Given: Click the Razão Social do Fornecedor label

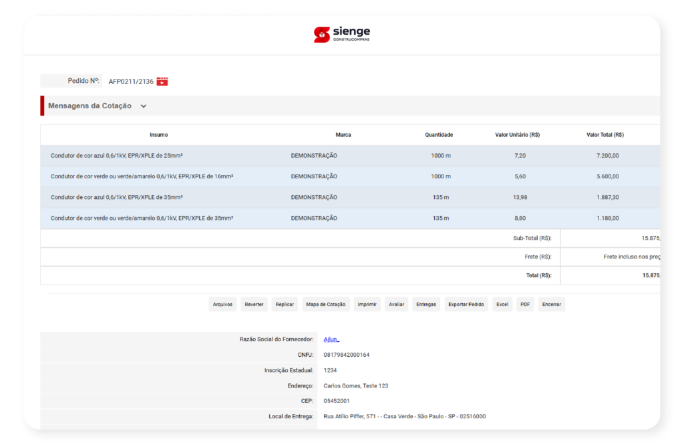Looking at the screenshot, I should pyautogui.click(x=277, y=339).
